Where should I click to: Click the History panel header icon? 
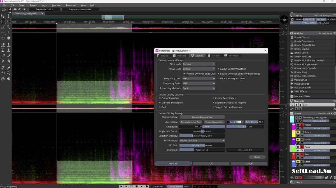click(x=292, y=182)
